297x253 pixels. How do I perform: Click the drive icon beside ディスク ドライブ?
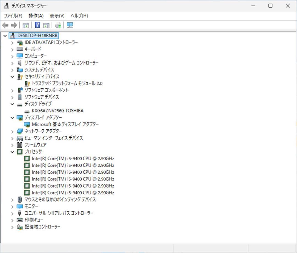pyautogui.click(x=20, y=105)
